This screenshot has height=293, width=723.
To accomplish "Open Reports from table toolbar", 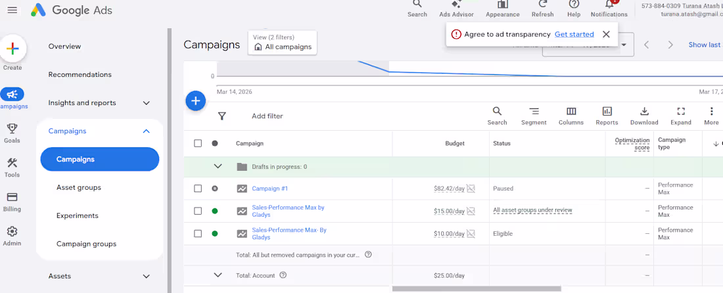I will pyautogui.click(x=607, y=116).
